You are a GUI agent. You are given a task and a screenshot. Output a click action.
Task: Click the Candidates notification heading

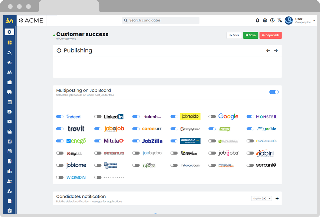coord(81,196)
